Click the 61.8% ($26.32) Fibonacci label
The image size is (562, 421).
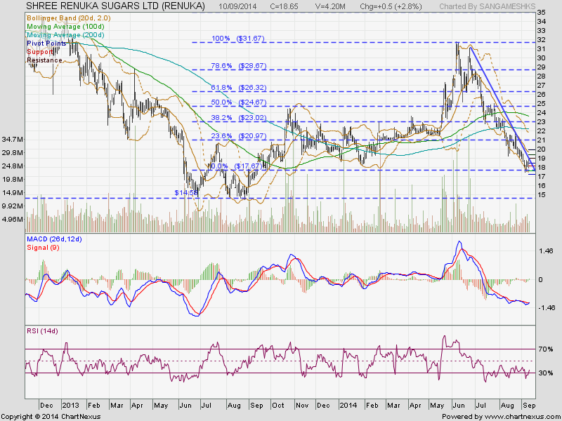[x=239, y=88]
